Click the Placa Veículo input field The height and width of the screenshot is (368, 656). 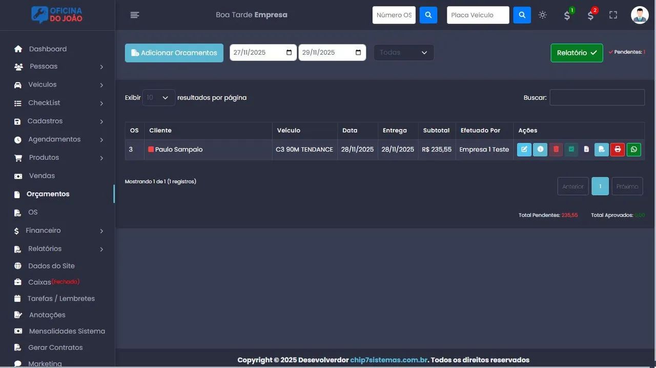tap(478, 15)
